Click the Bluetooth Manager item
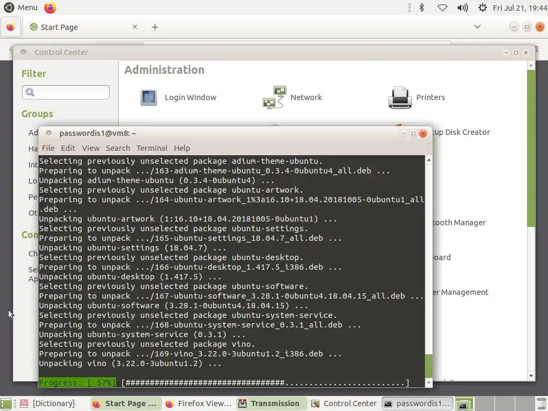548x411 pixels. (459, 222)
